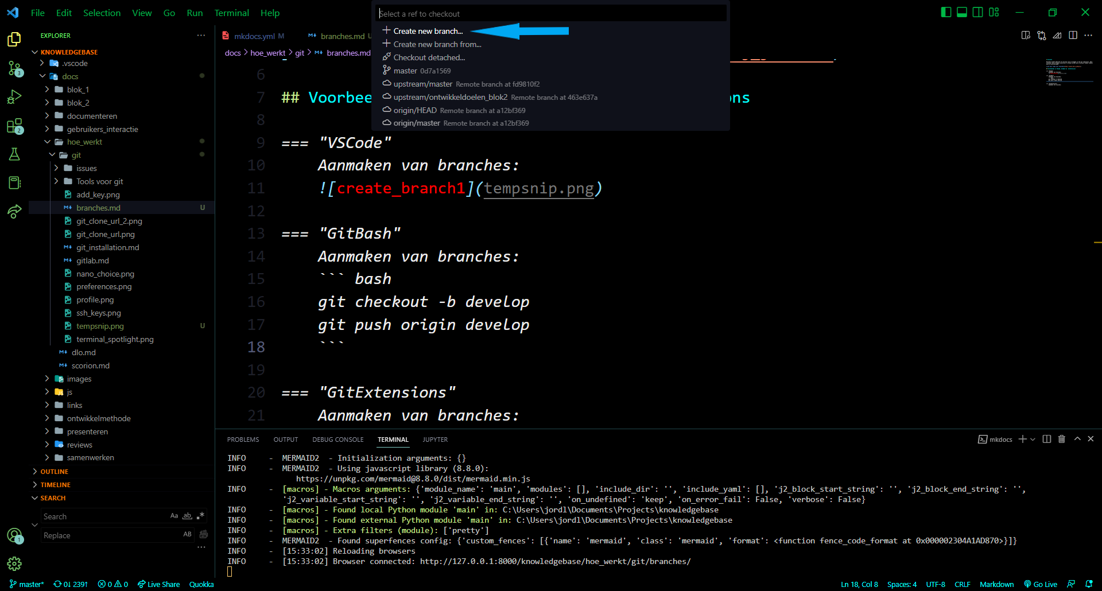Switch to the DEBUG CONSOLE tab
1102x591 pixels.
[338, 440]
